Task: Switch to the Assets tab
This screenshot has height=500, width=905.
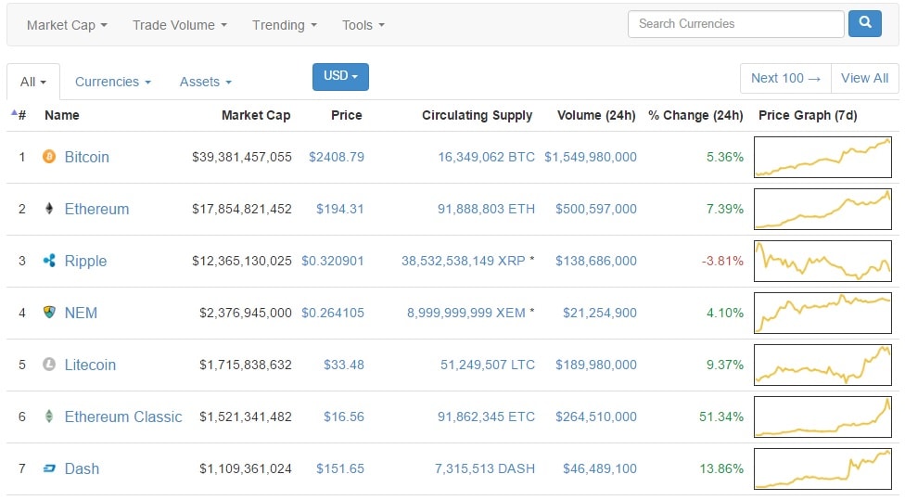Action: click(x=205, y=82)
